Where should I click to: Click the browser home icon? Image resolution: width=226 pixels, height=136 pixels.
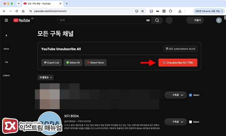click(x=23, y=11)
